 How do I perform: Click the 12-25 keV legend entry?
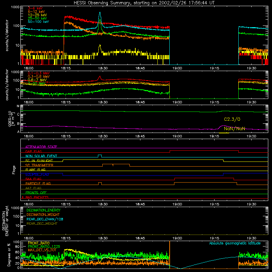click(37, 15)
